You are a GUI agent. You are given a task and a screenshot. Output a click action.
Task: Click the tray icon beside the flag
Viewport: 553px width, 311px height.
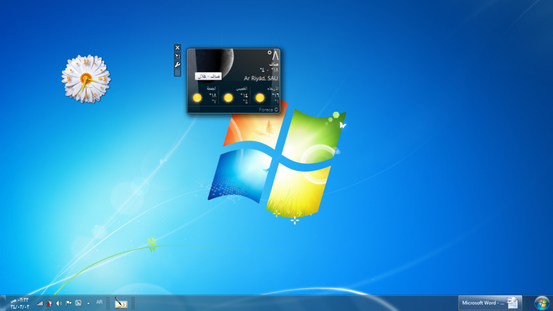[79, 303]
